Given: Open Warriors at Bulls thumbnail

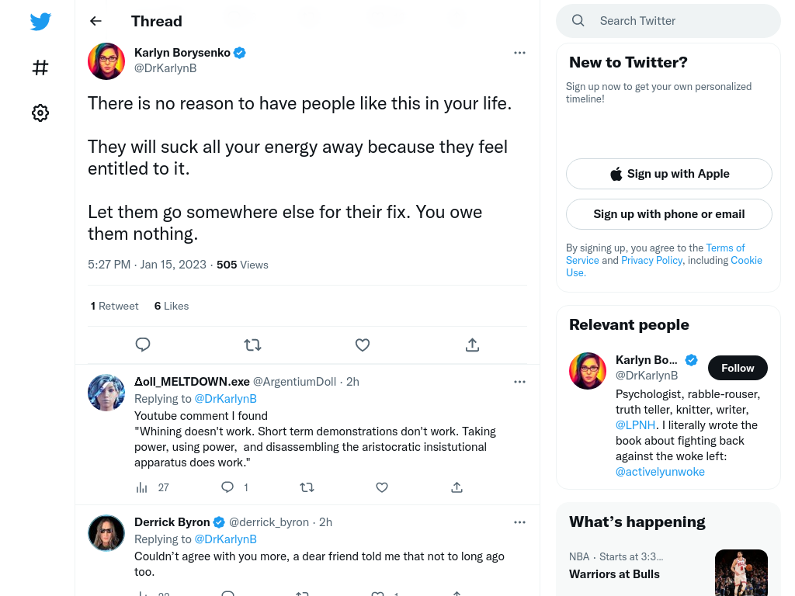Looking at the screenshot, I should [741, 573].
